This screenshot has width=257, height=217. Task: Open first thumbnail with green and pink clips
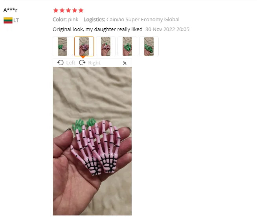(62, 46)
